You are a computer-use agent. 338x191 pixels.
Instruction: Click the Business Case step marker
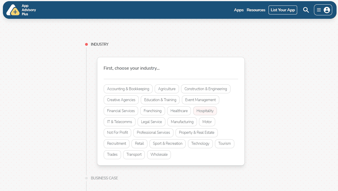[x=86, y=178]
